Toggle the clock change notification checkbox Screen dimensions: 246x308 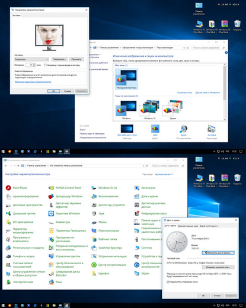pyautogui.click(x=168, y=282)
